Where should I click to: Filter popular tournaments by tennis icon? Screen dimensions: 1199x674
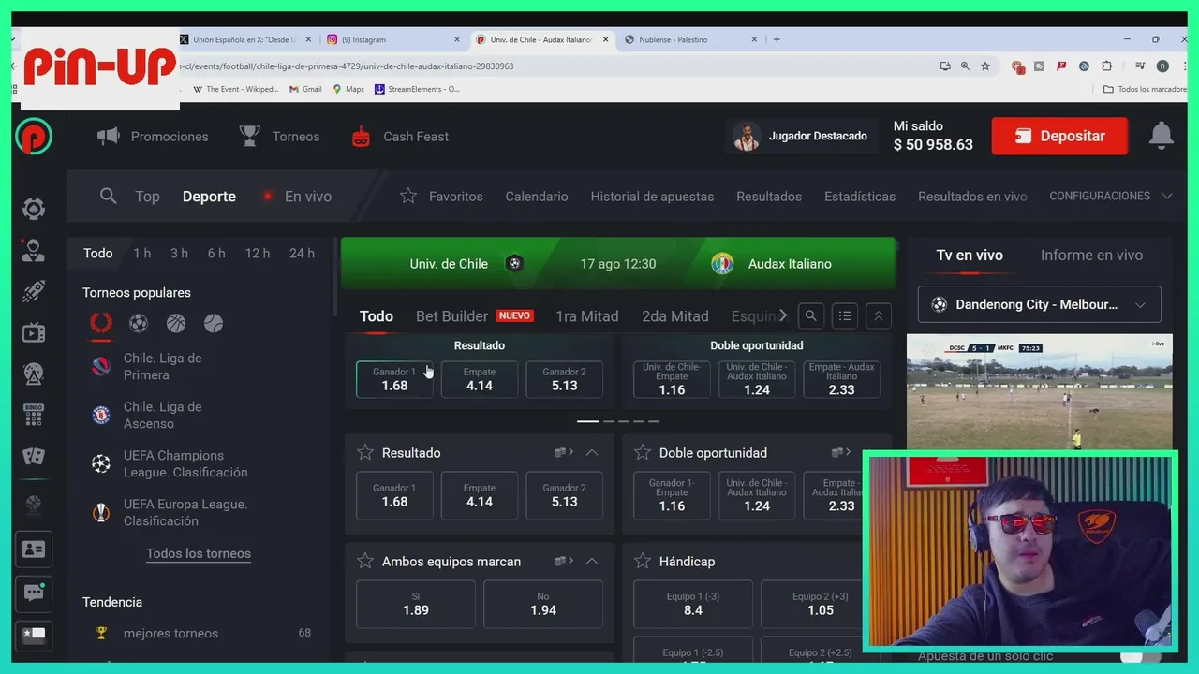tap(214, 323)
